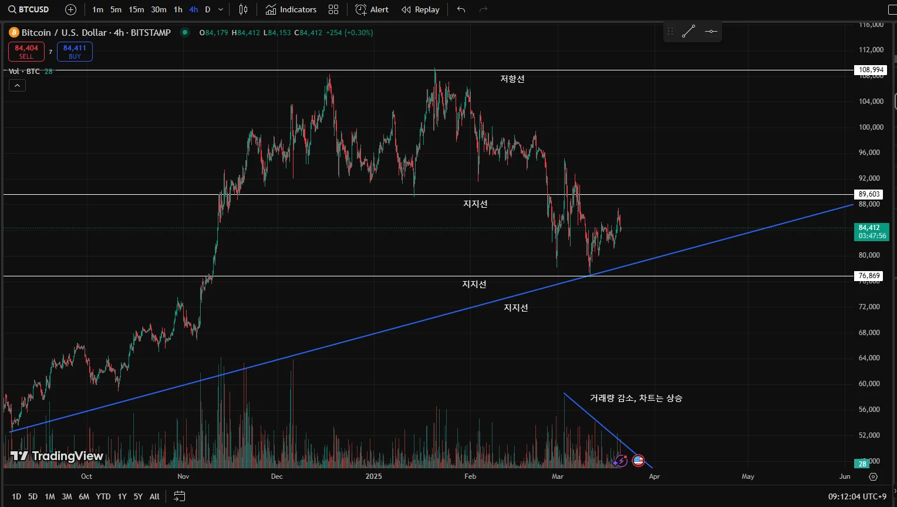Open the timezone selector showing UTC+9
Screen dimensions: 897x507
pos(857,496)
